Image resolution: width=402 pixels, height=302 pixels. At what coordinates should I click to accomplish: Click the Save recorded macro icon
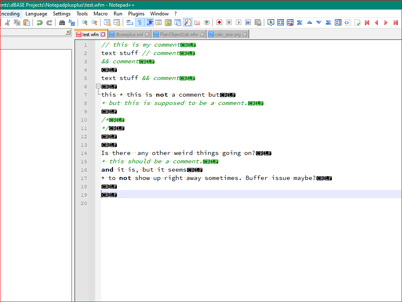coord(258,22)
